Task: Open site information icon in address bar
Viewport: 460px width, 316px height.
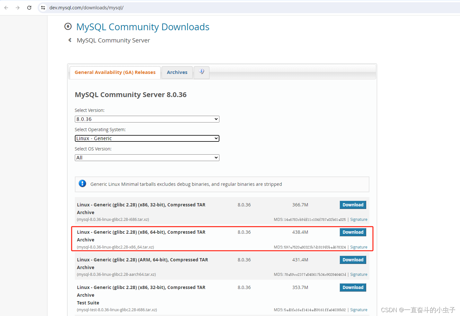Action: (43, 8)
